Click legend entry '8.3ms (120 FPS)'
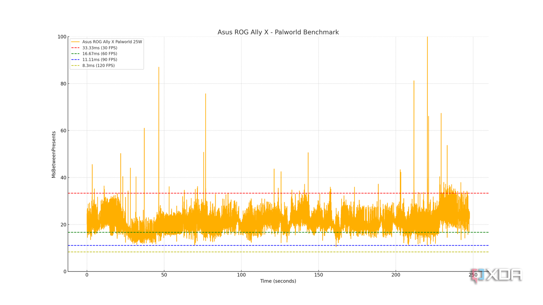Viewport: 543px width, 305px height. coord(98,65)
